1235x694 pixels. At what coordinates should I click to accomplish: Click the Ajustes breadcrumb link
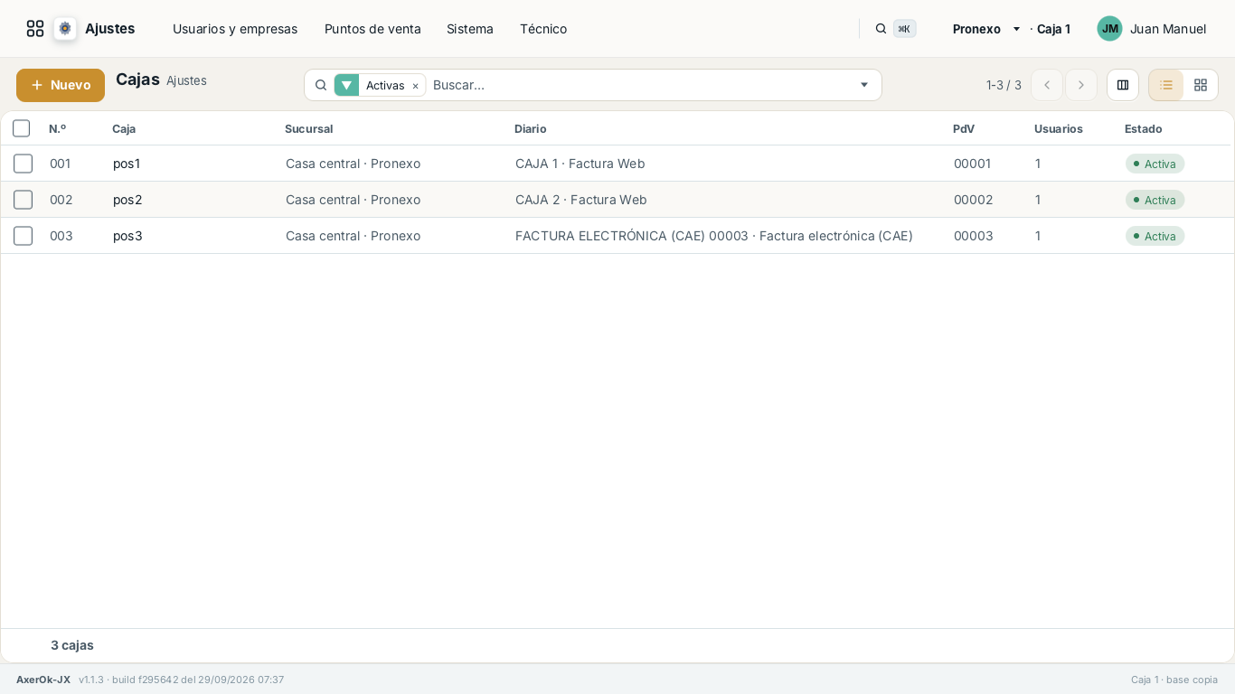pos(186,80)
